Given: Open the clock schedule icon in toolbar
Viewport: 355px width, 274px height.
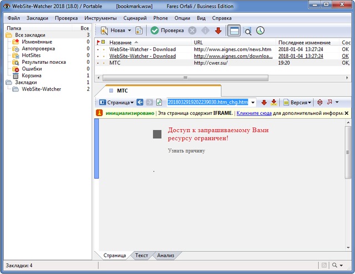Looking at the screenshot, I should coord(260,31).
